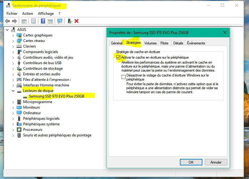Select the Stratégies tab
Image resolution: width=249 pixels, height=179 pixels.
click(x=133, y=43)
